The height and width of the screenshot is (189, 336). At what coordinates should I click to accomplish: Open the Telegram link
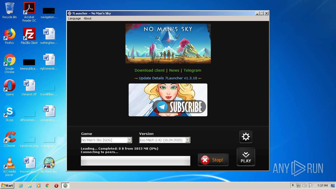(192, 70)
